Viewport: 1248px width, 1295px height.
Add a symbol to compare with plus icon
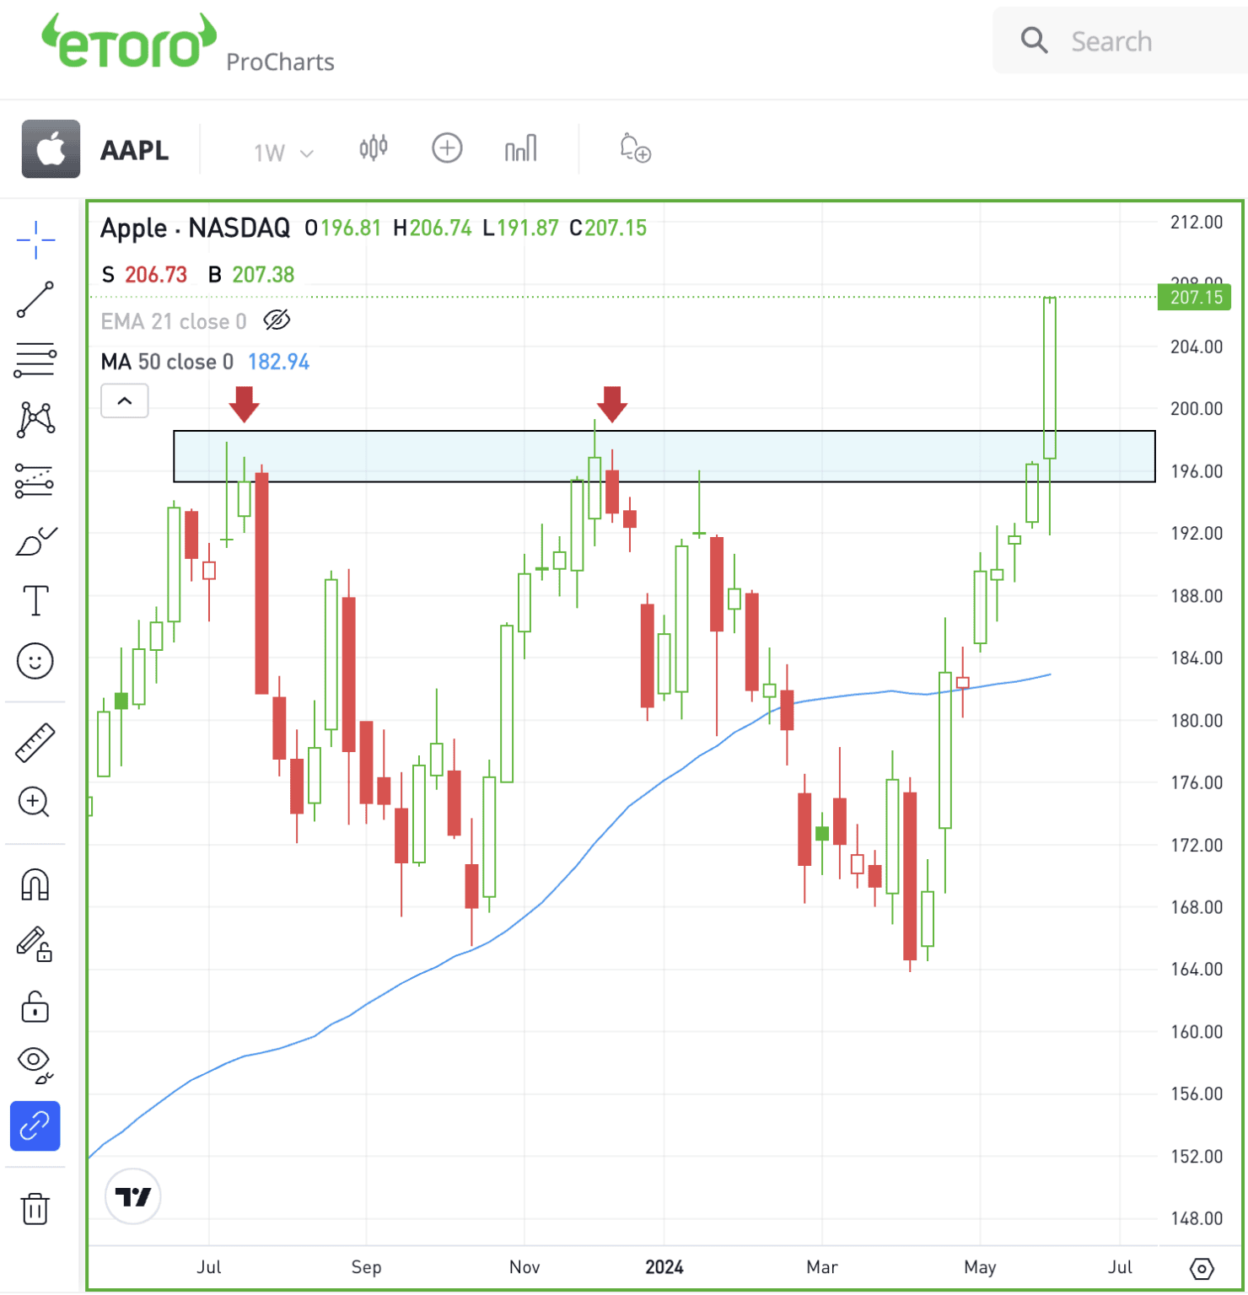(447, 148)
